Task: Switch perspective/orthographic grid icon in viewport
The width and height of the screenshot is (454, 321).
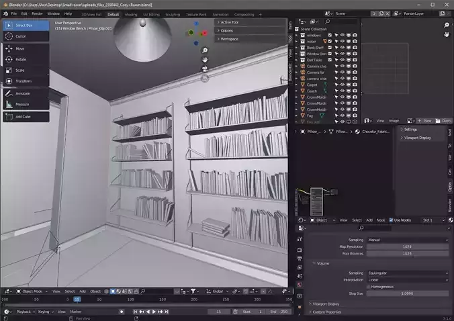Action: (205, 78)
